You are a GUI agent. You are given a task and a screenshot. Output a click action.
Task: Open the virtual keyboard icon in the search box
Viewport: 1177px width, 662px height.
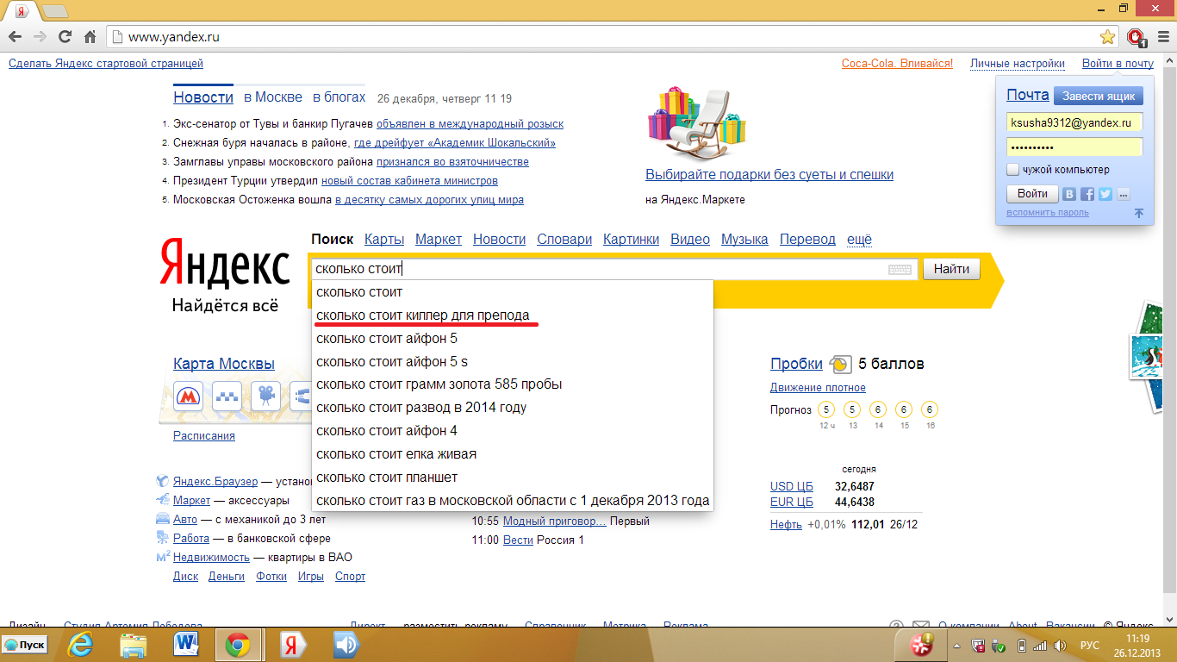[900, 270]
